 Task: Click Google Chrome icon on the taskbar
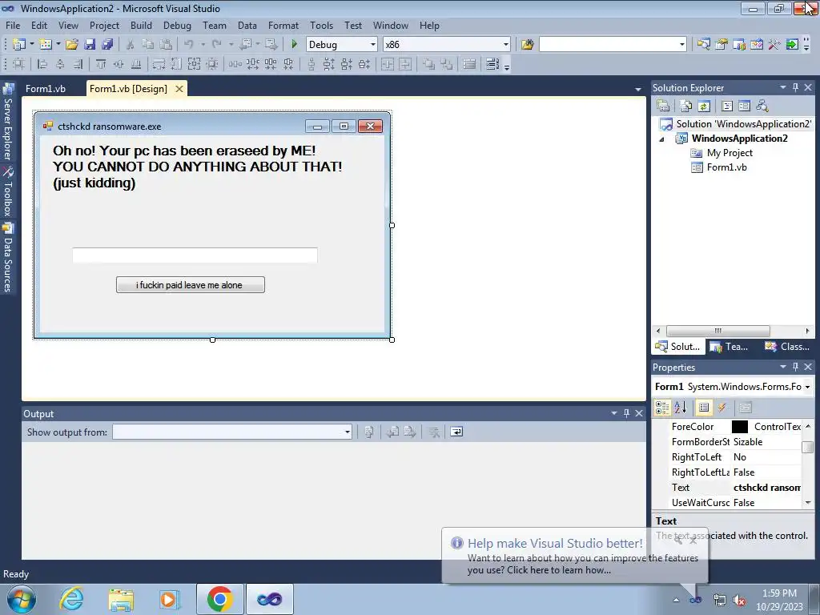pos(219,599)
